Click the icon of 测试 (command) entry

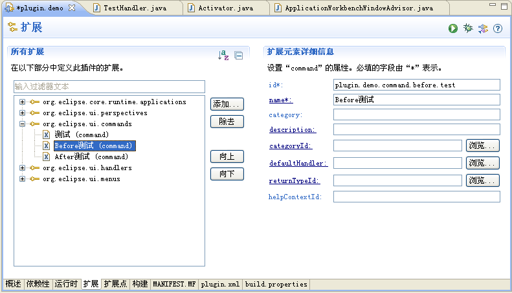pos(47,135)
